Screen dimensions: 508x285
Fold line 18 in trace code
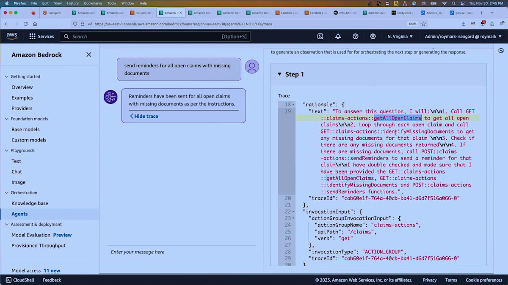(293, 104)
